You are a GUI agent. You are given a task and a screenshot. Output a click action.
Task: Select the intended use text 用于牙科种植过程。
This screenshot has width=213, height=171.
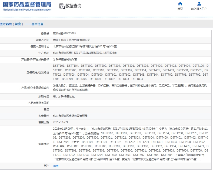[64, 96]
